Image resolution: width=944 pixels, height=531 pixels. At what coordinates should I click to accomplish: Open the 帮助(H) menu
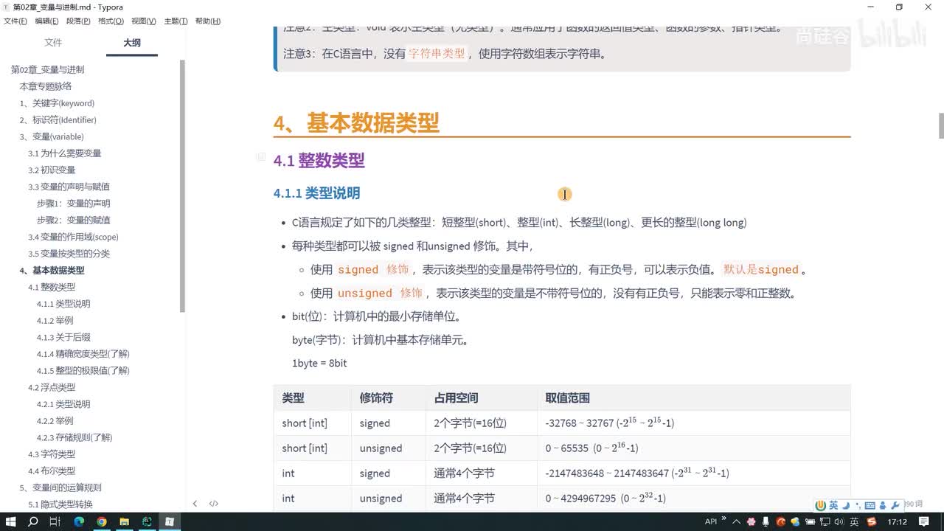207,21
